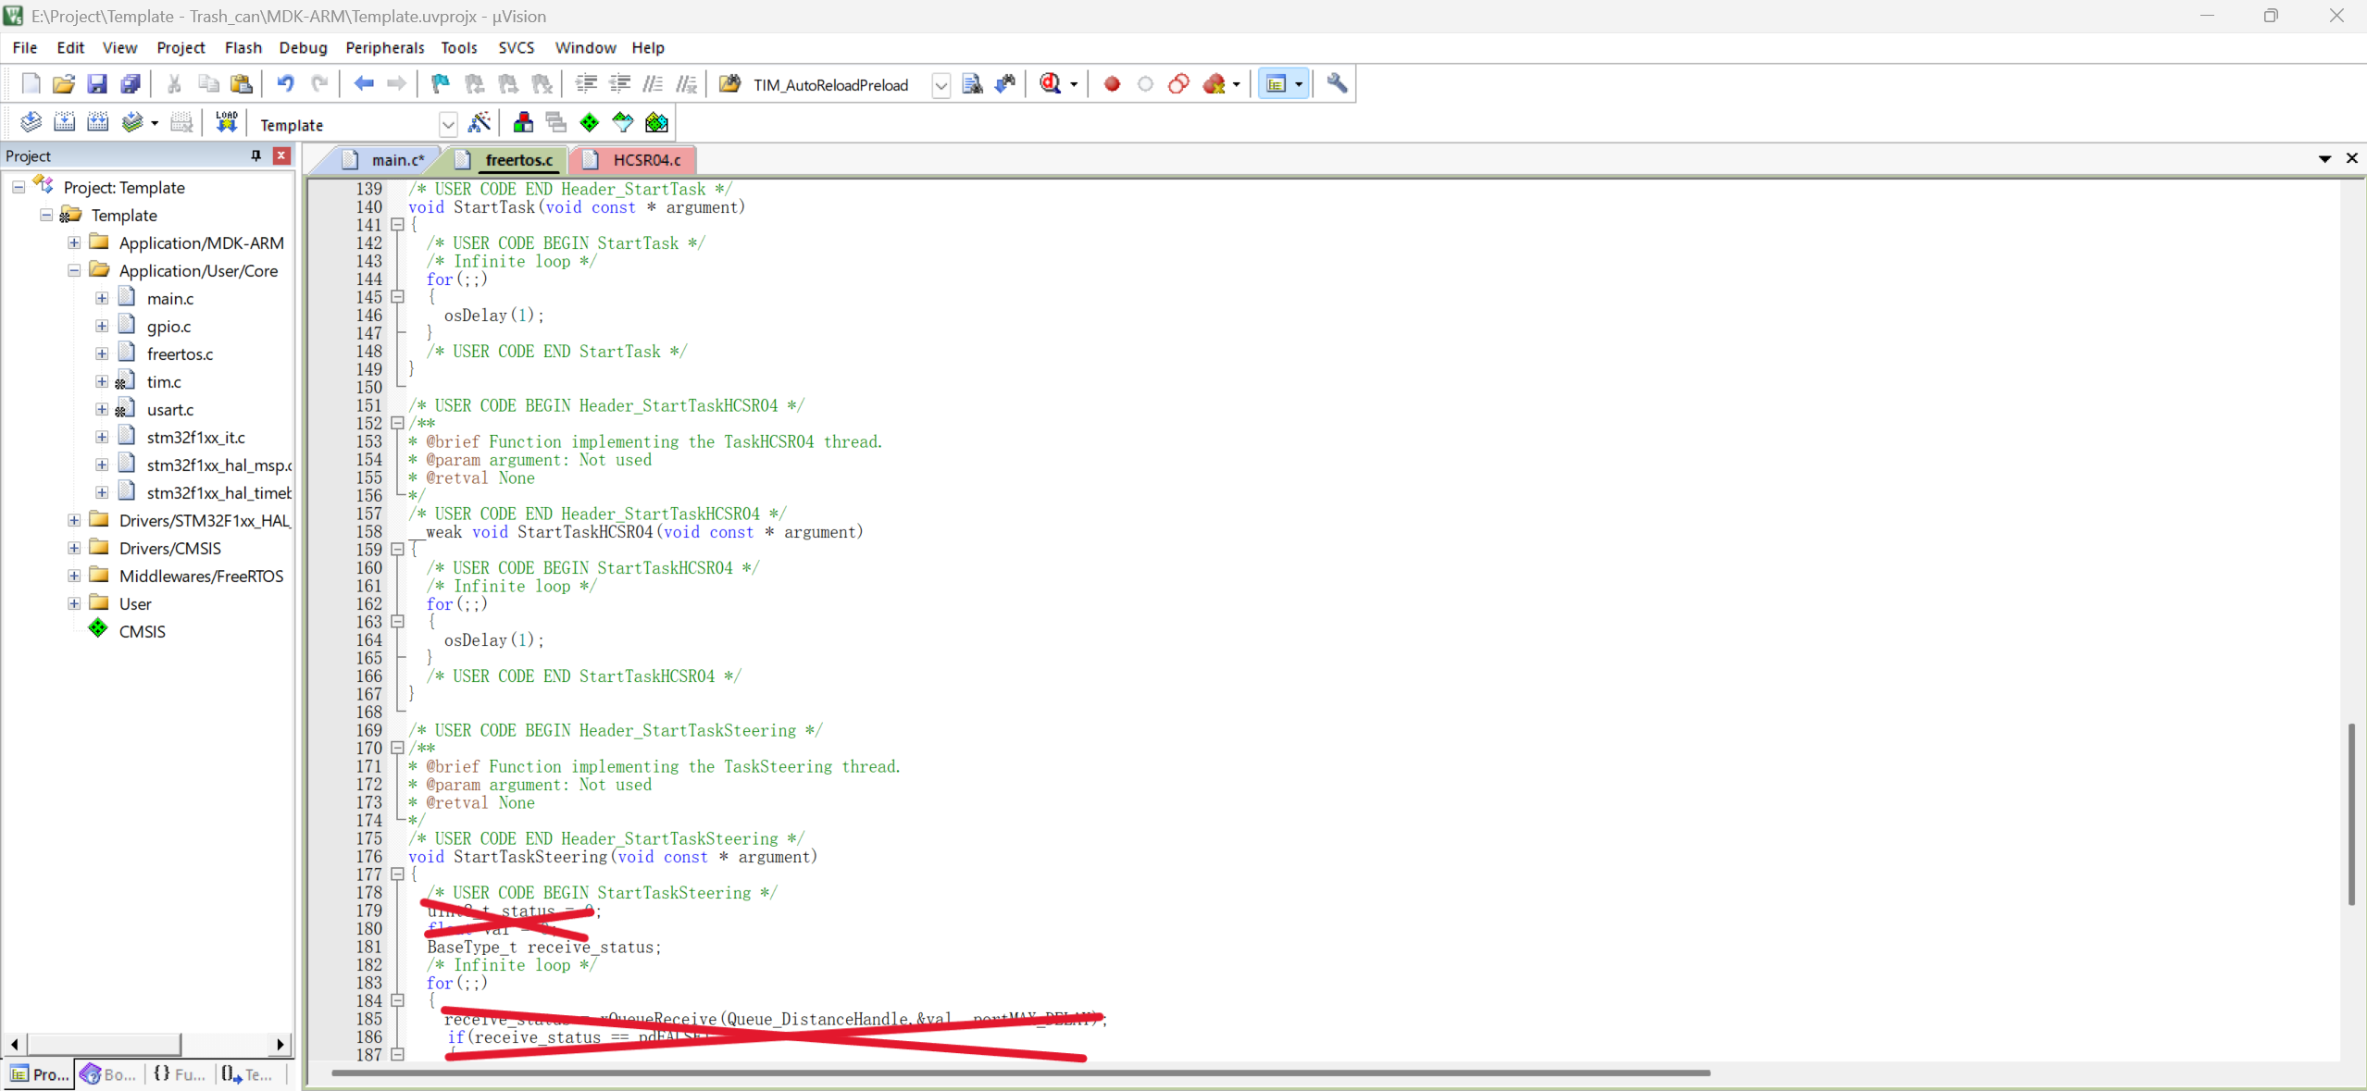Click the Start/Stop Debug Session icon
2367x1091 pixels.
click(1051, 84)
